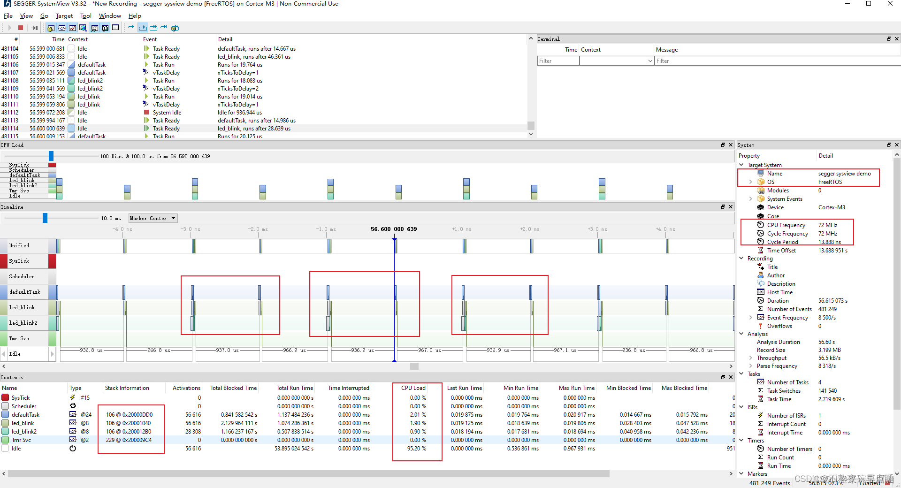Expand the Parse Frequency tree node
The width and height of the screenshot is (901, 488).
coord(750,366)
